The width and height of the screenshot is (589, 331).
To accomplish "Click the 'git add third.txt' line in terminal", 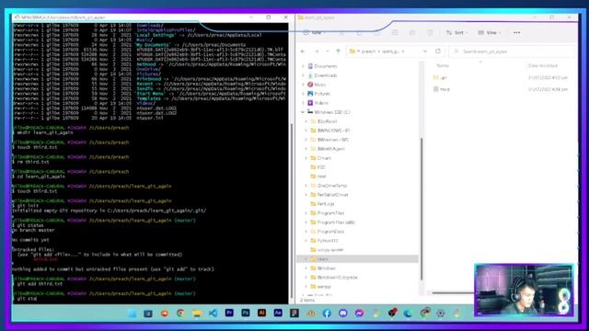I will coord(38,284).
